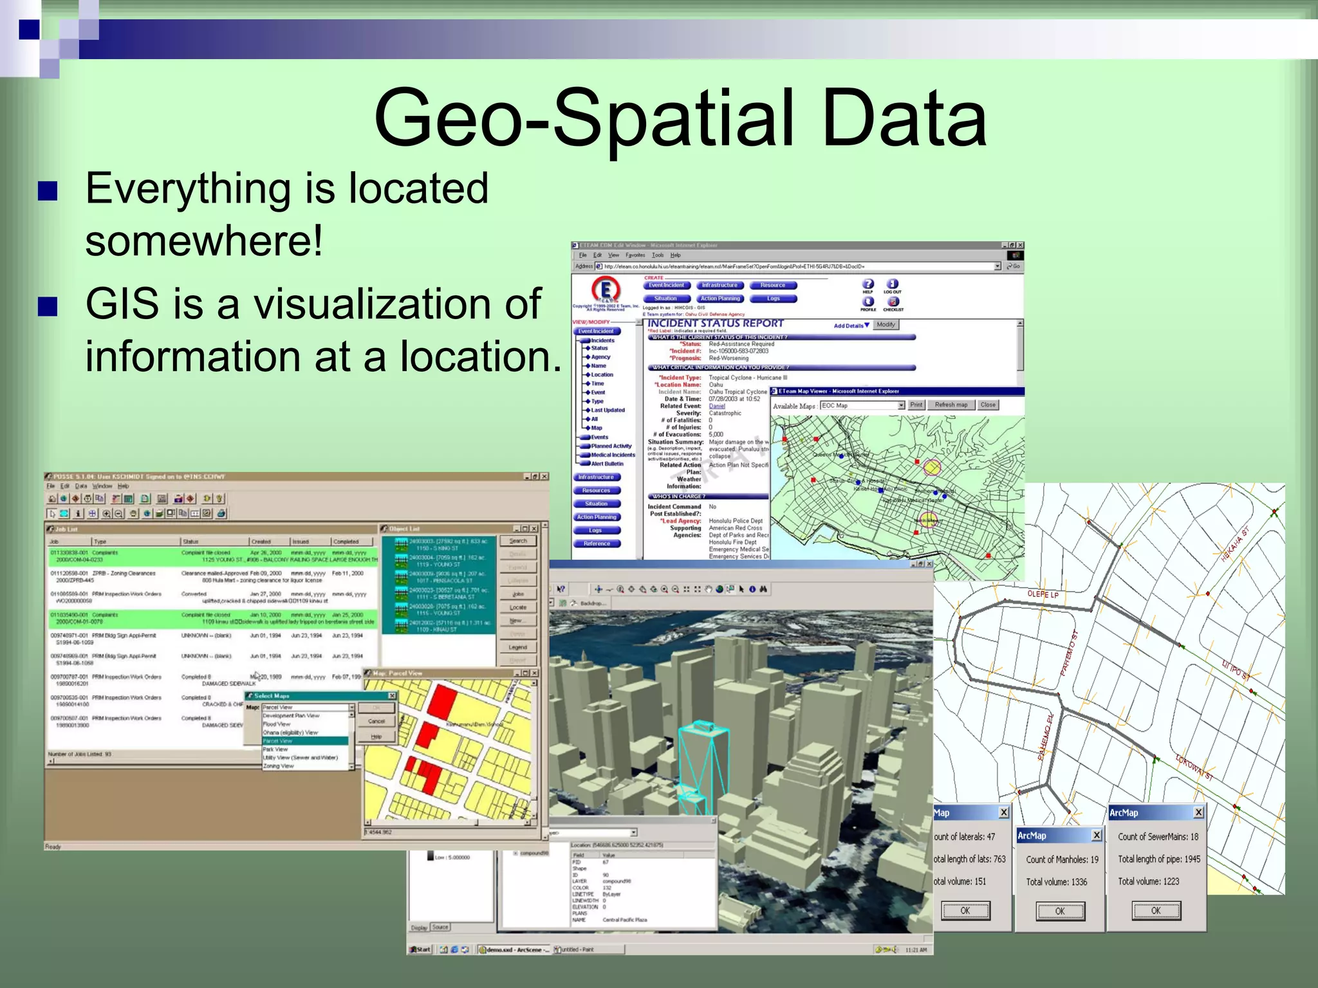Click the ETeam logo
This screenshot has height=988, width=1318.
click(606, 290)
